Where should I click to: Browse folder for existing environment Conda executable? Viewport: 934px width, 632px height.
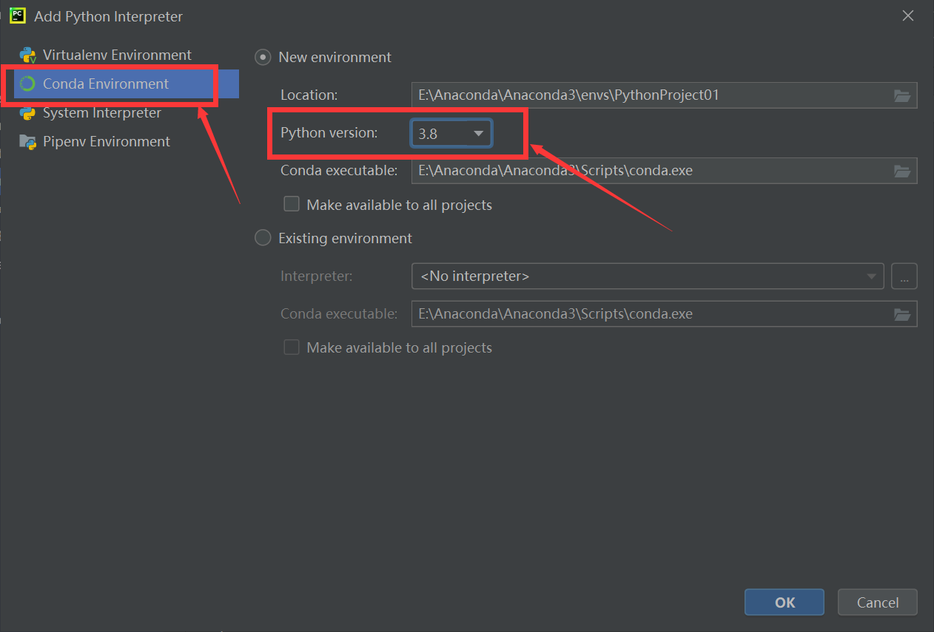(x=901, y=314)
